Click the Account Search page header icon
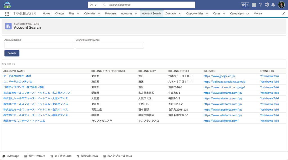 pos(8,26)
